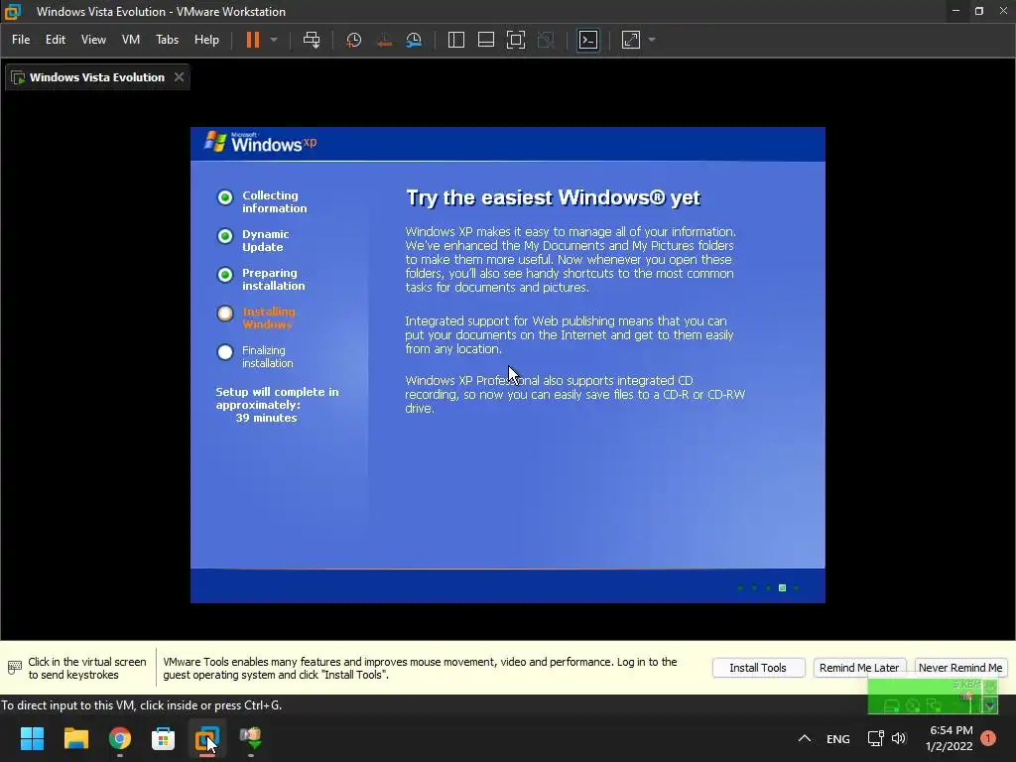
Task: Click VMware Workstation title bar icon
Action: tap(13, 12)
